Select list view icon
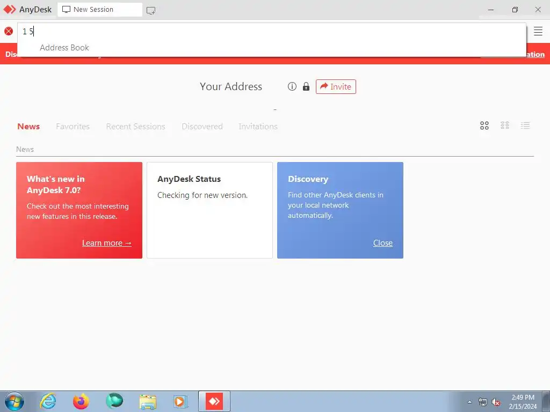The height and width of the screenshot is (412, 550). (525, 126)
